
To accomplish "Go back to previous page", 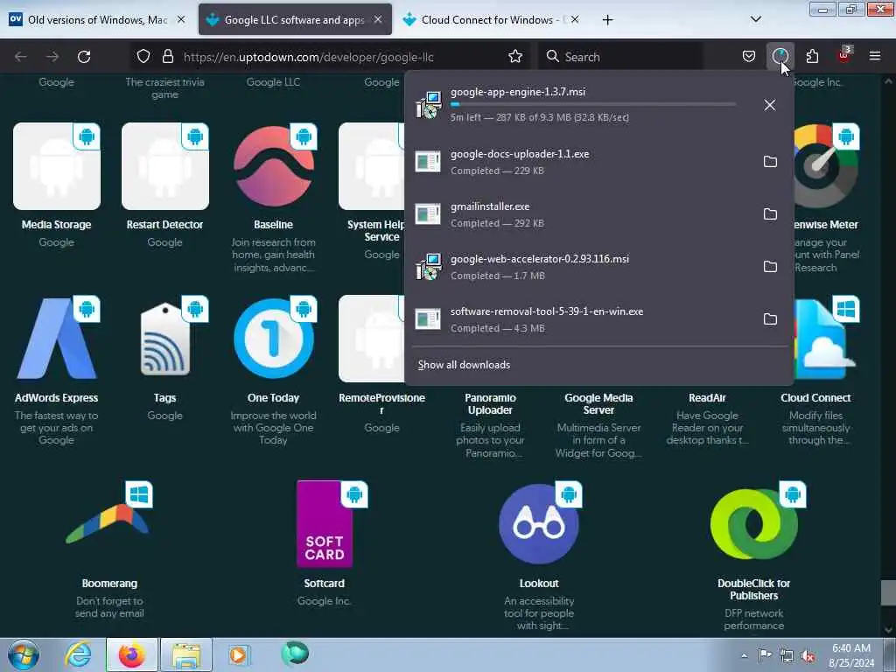I will click(21, 57).
